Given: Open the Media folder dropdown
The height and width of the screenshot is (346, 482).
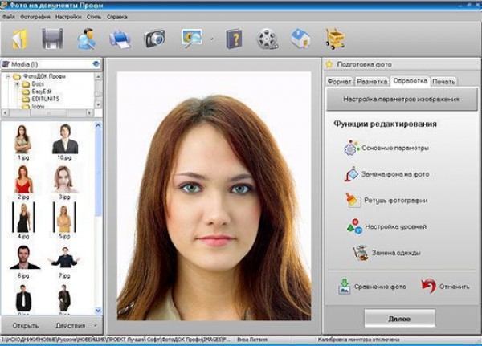Looking at the screenshot, I should click(x=96, y=64).
